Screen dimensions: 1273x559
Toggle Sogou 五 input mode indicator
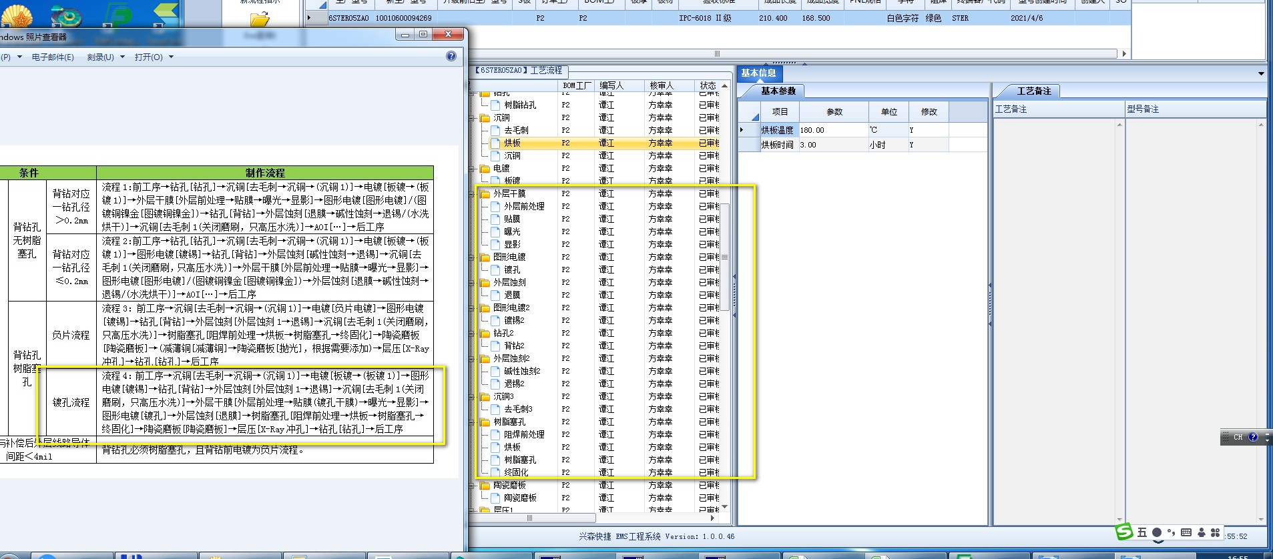(x=1142, y=532)
